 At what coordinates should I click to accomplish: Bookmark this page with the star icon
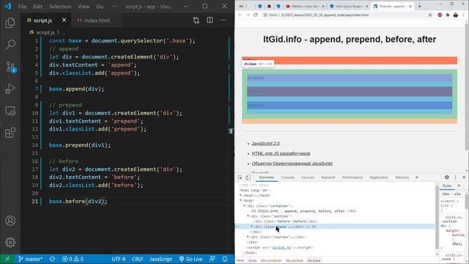(x=430, y=15)
